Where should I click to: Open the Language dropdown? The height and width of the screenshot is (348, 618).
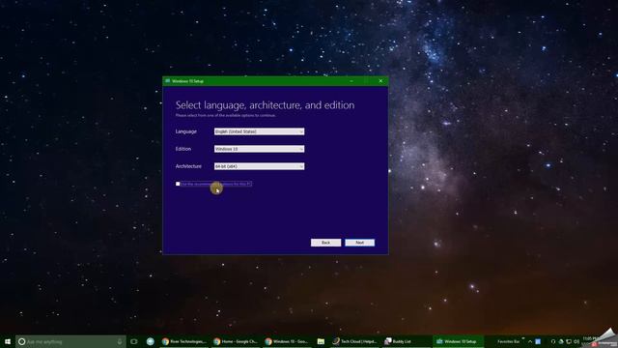pos(259,131)
